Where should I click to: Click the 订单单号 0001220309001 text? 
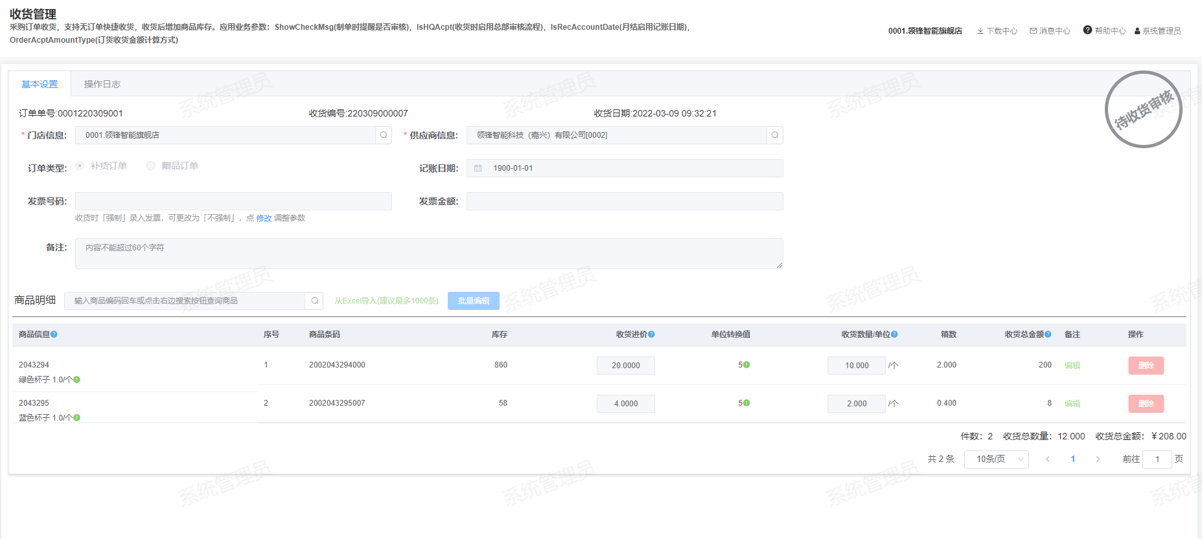pos(71,113)
